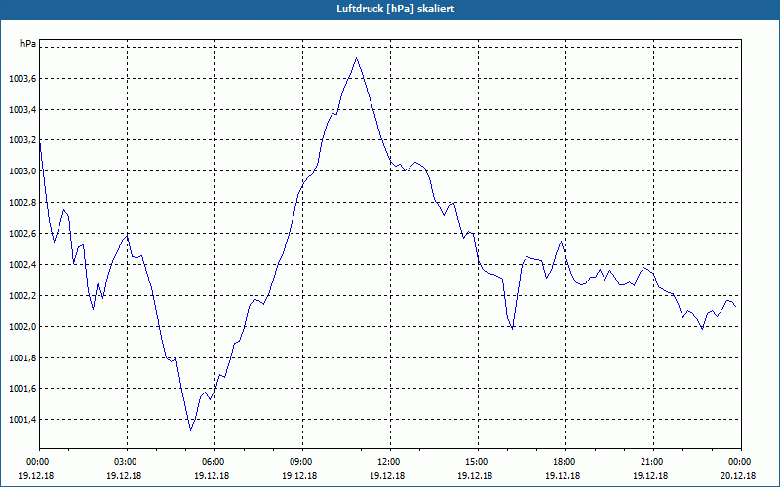Click the curve dip just after 16:00

(x=512, y=328)
